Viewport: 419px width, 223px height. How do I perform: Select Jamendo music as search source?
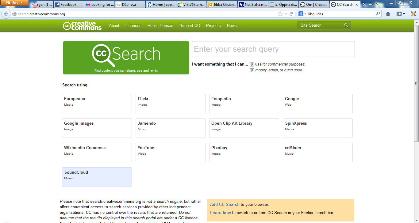(x=171, y=128)
